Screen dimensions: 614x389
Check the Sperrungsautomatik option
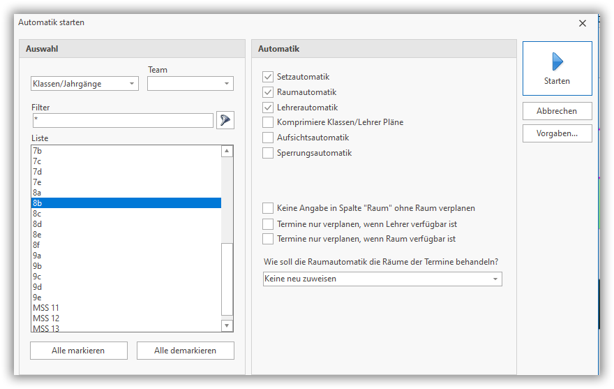coord(268,153)
